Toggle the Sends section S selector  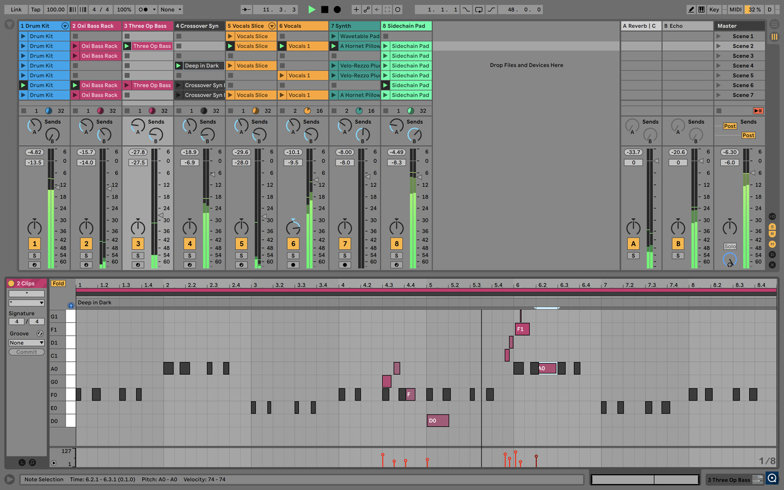(772, 227)
